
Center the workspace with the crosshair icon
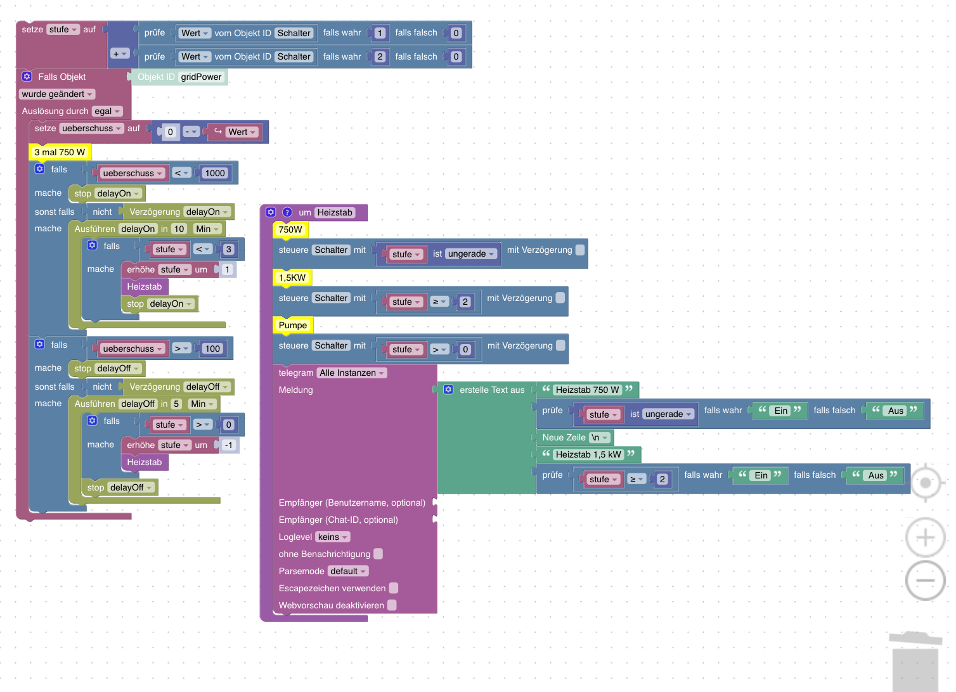pyautogui.click(x=926, y=483)
